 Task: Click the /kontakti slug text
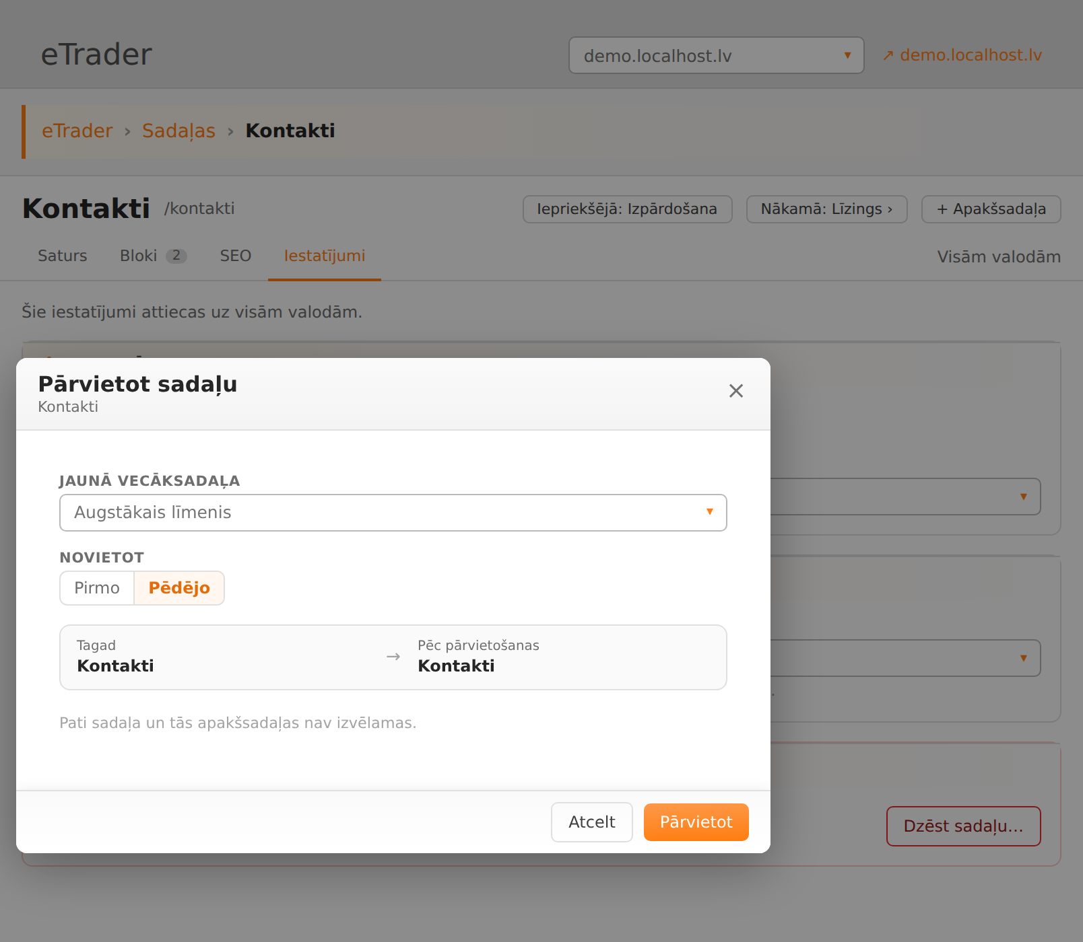click(199, 209)
